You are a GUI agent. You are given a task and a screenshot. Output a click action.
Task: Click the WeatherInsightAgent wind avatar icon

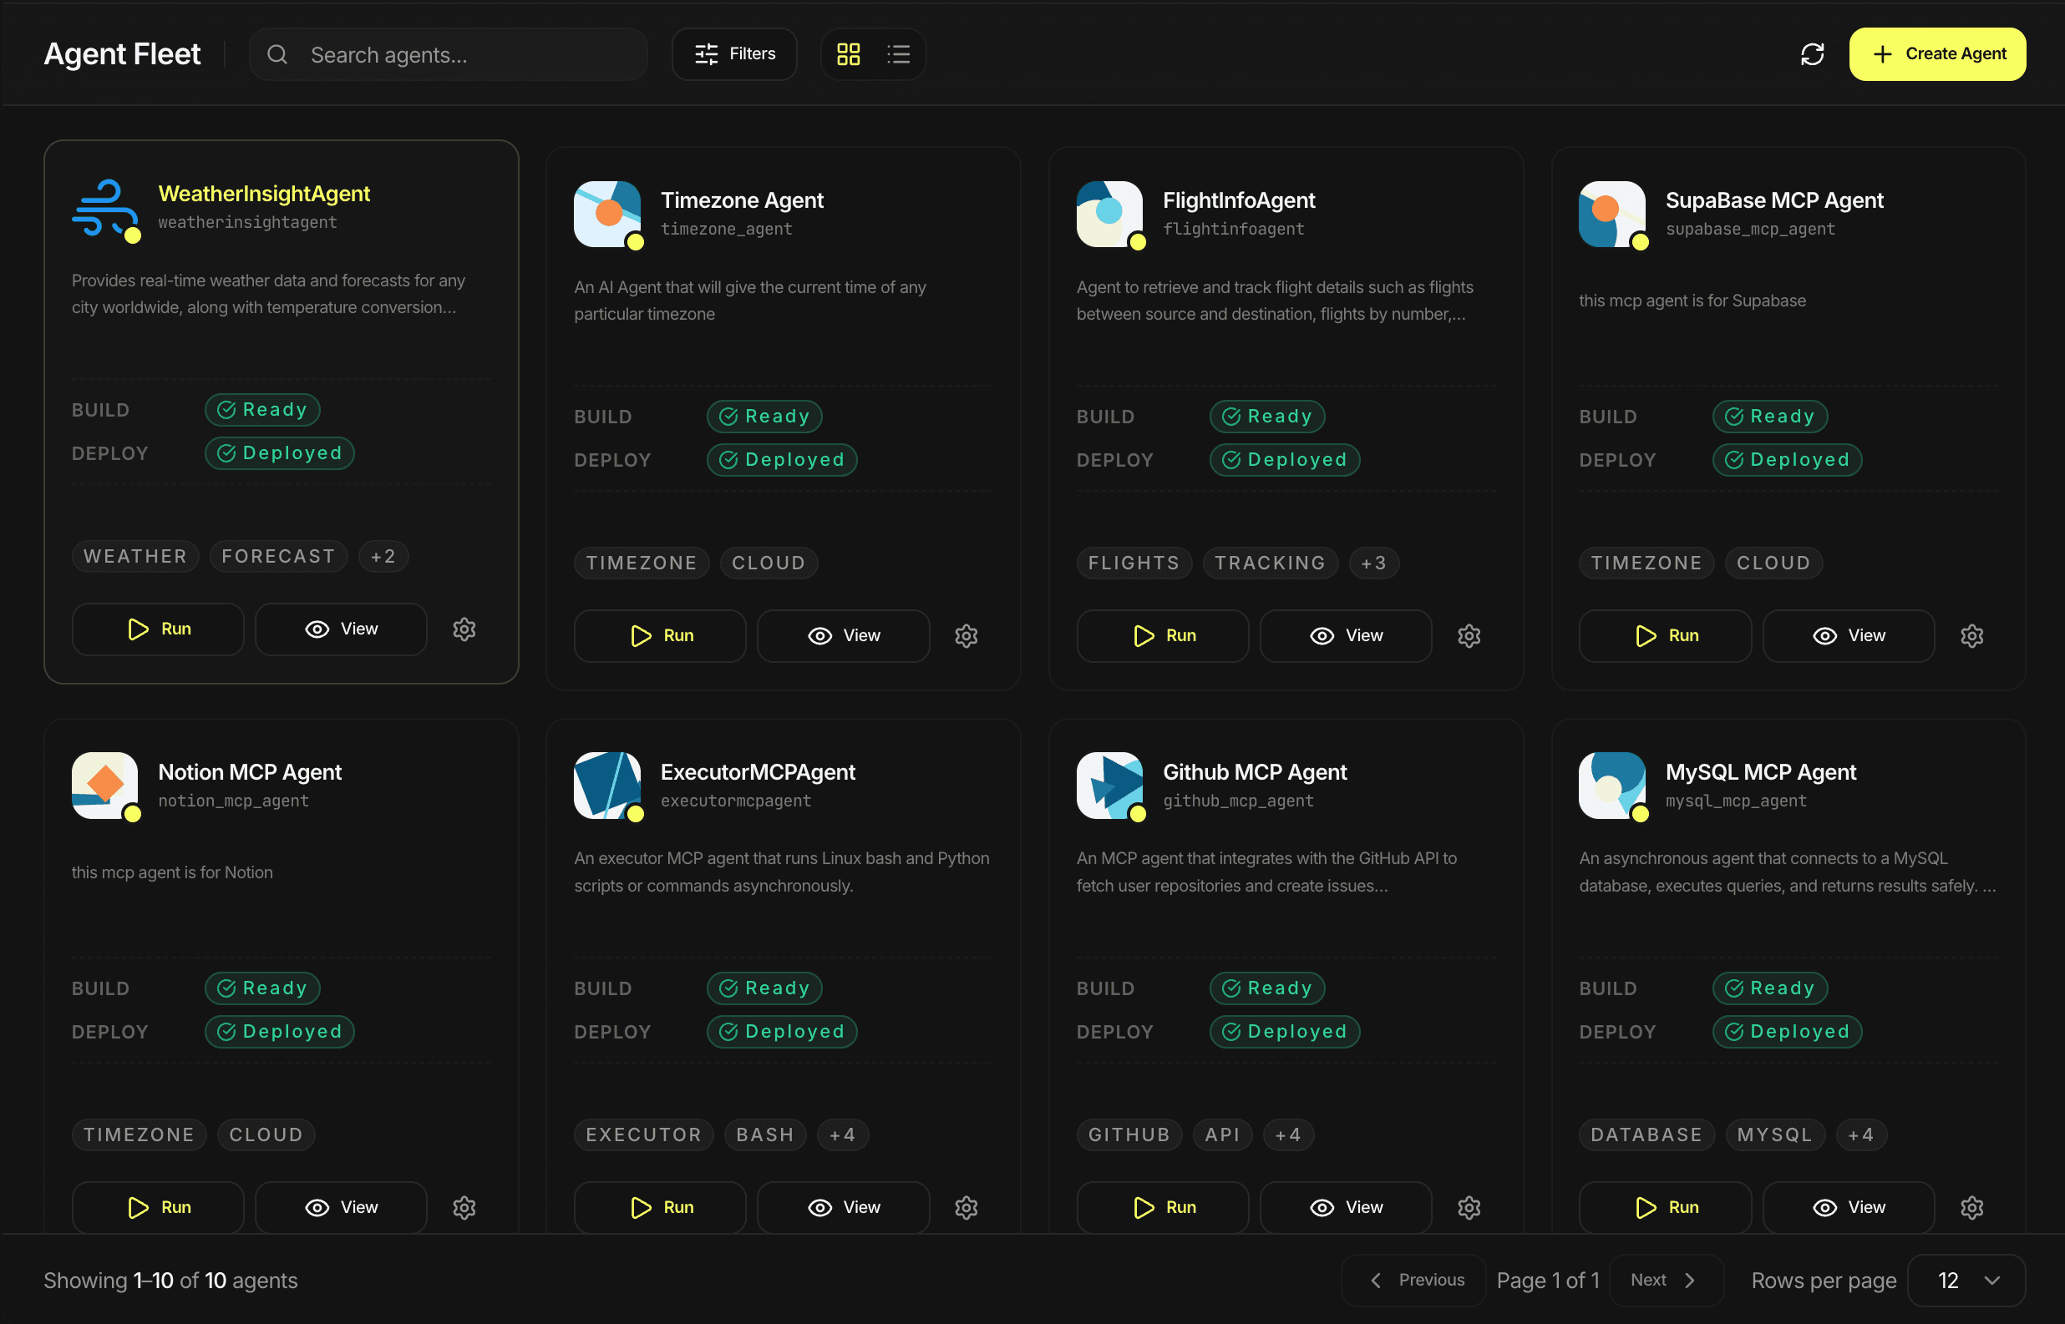coord(105,207)
